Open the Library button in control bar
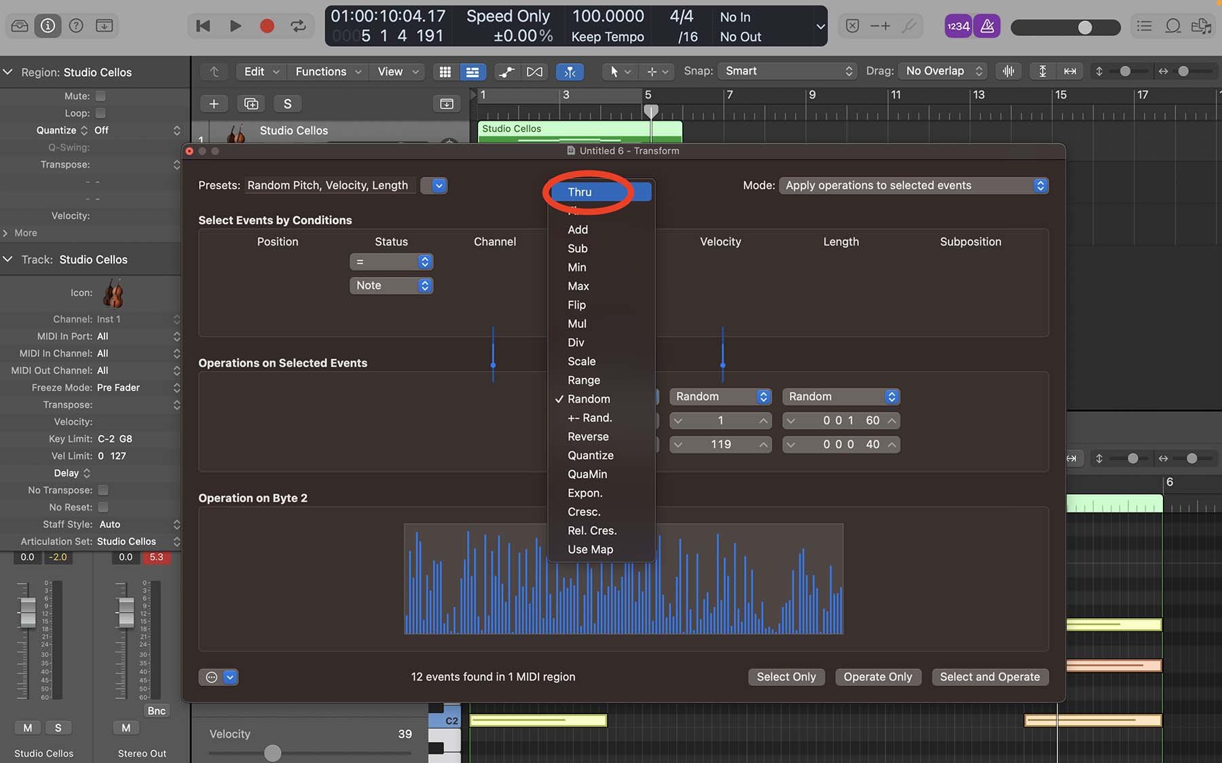Viewport: 1222px width, 763px height. (20, 26)
